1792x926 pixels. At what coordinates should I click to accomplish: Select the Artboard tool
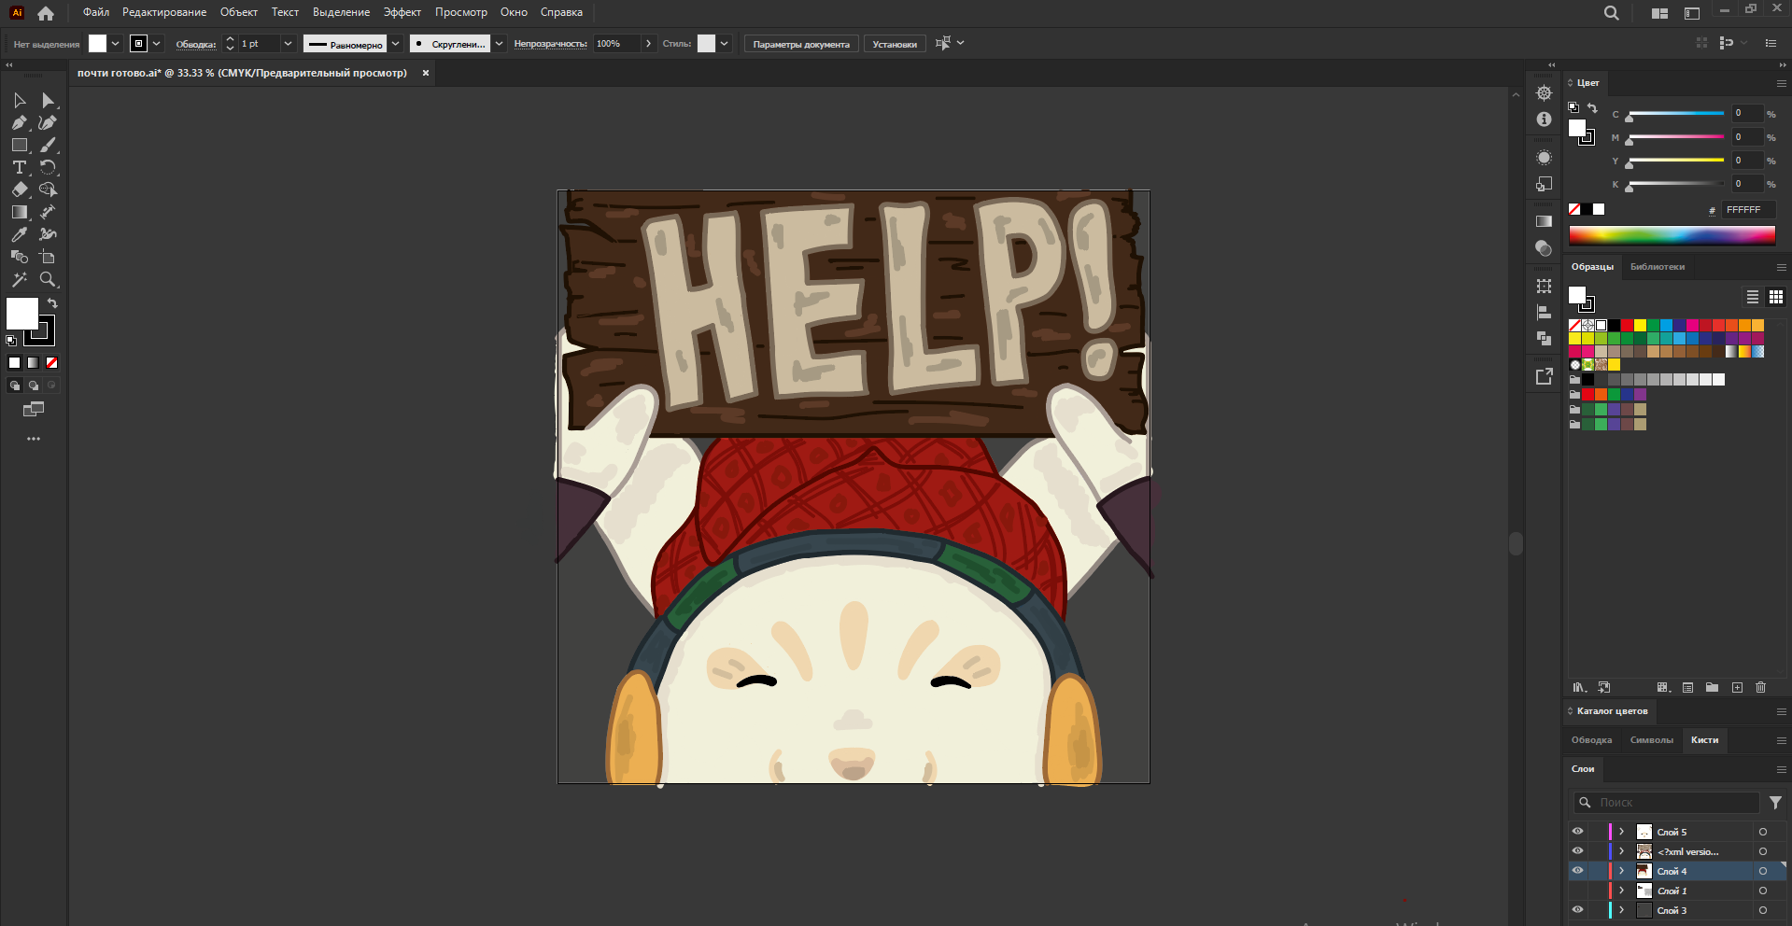[48, 257]
